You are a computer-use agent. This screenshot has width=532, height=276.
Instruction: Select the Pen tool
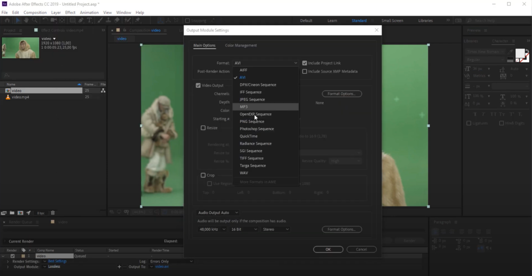[x=81, y=20]
